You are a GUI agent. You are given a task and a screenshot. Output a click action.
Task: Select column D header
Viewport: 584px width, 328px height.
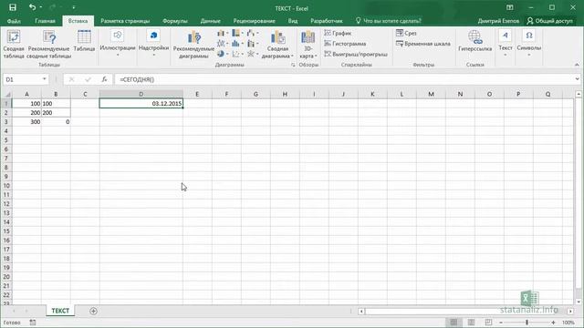(141, 94)
